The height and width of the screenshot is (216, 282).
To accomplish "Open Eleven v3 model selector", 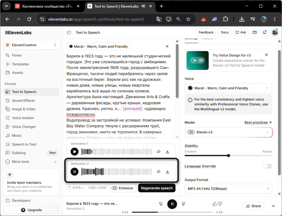I will pos(228,132).
